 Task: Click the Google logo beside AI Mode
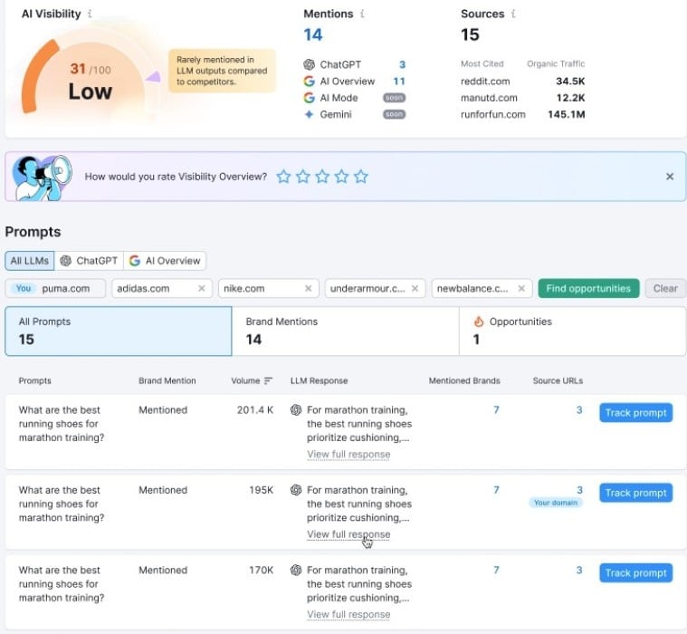click(x=309, y=98)
